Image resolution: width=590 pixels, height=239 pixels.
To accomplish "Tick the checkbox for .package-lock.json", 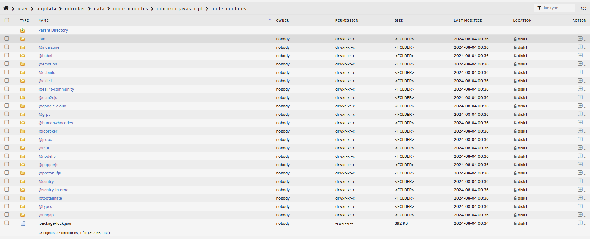I will pyautogui.click(x=7, y=223).
